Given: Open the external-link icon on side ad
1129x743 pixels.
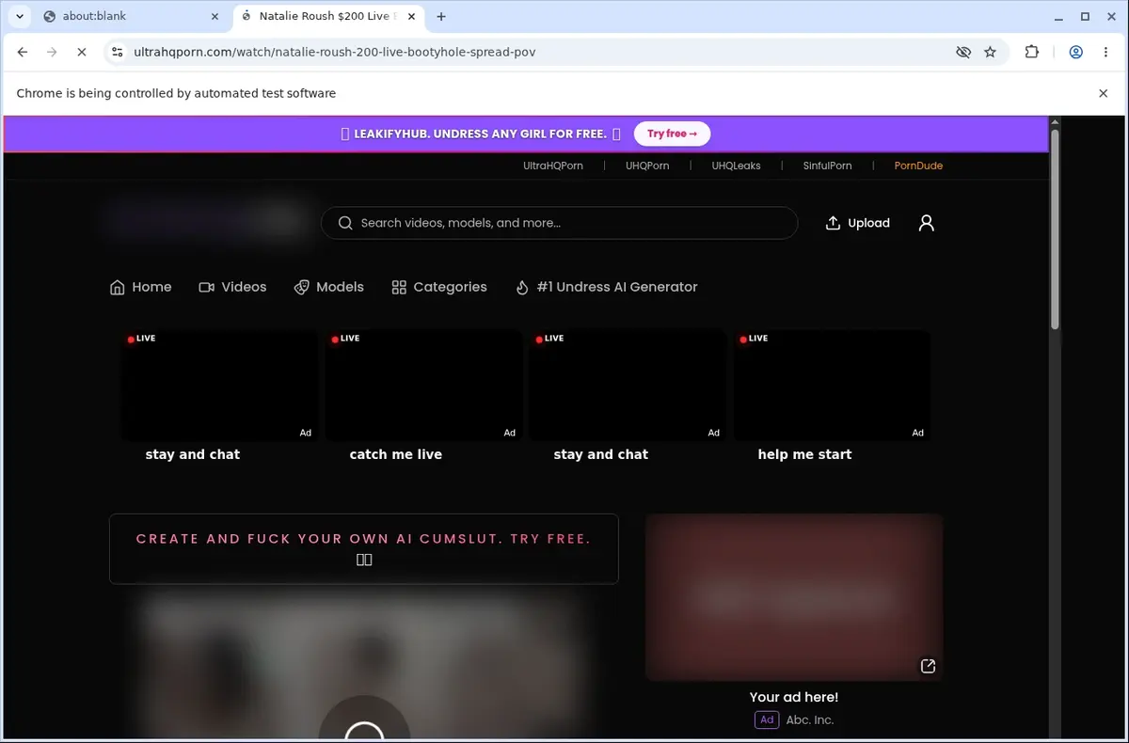Looking at the screenshot, I should coord(928,666).
